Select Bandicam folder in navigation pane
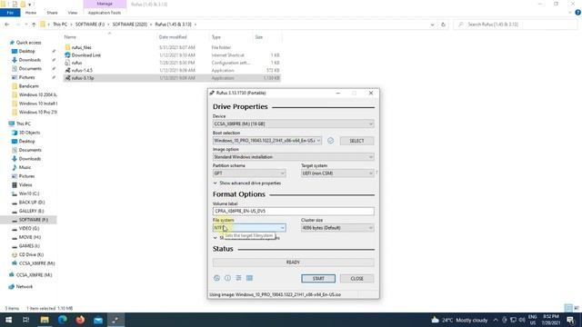This screenshot has height=327, width=582. click(x=28, y=86)
